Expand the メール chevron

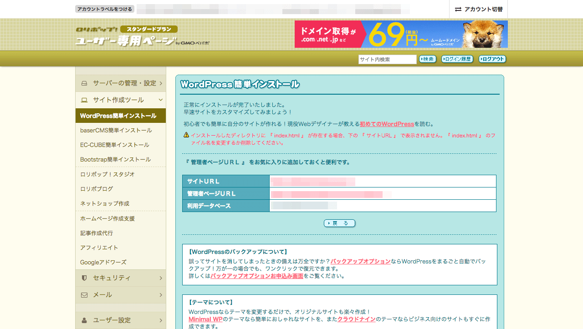point(161,295)
